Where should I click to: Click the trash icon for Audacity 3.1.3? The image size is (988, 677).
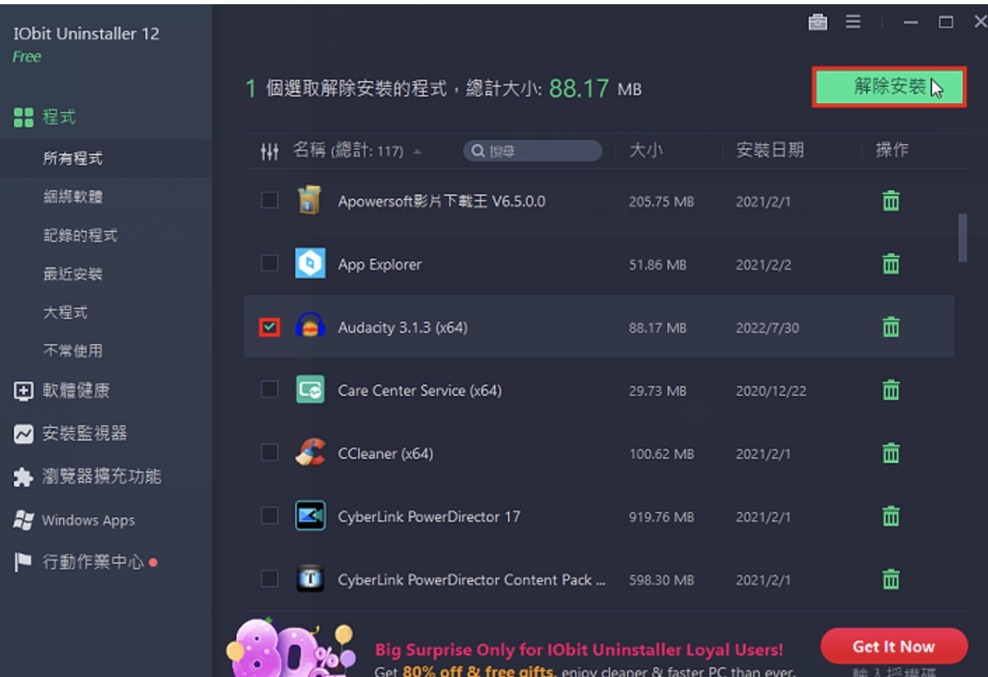(891, 327)
